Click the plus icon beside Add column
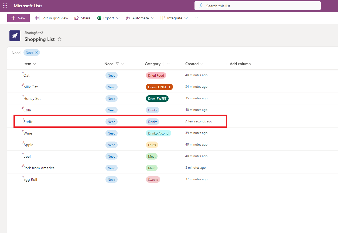This screenshot has height=233, width=338. pos(227,64)
